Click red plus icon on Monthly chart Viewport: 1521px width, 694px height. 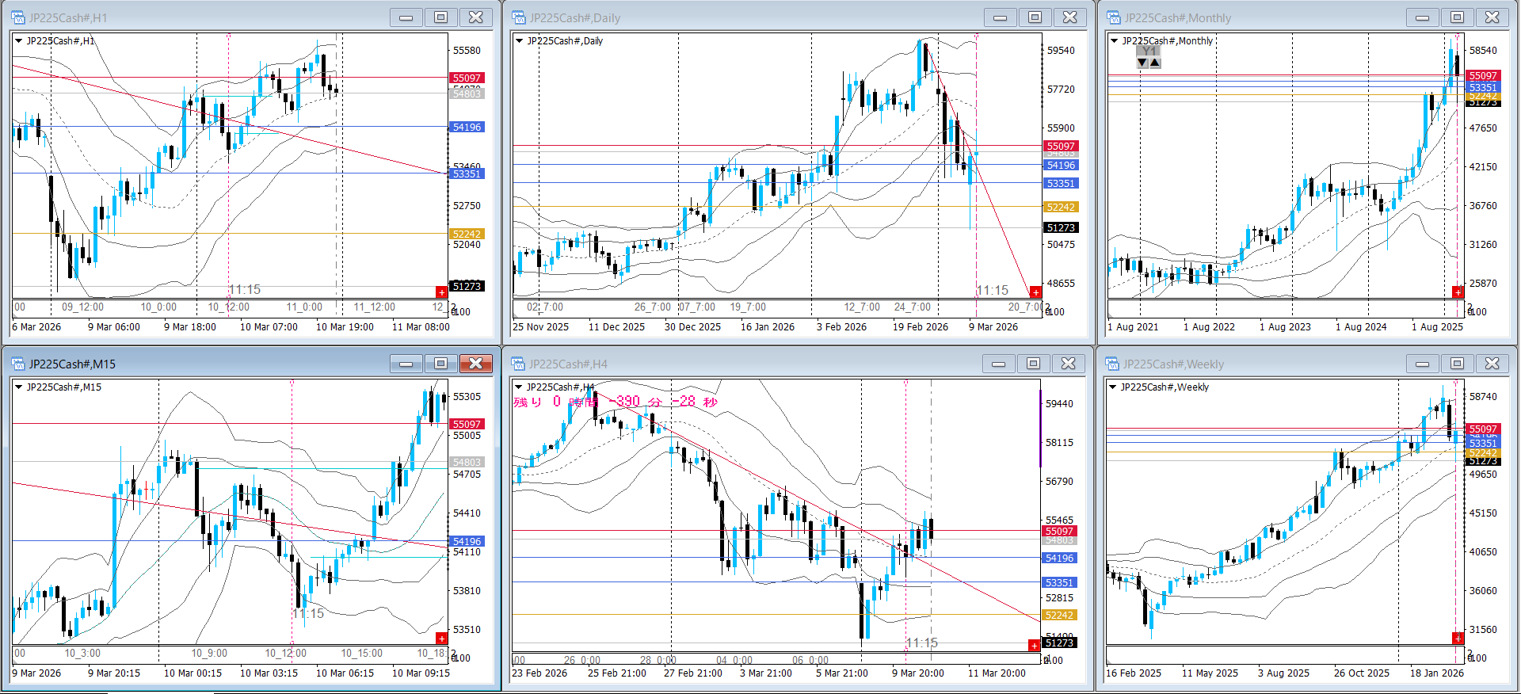coord(1457,292)
